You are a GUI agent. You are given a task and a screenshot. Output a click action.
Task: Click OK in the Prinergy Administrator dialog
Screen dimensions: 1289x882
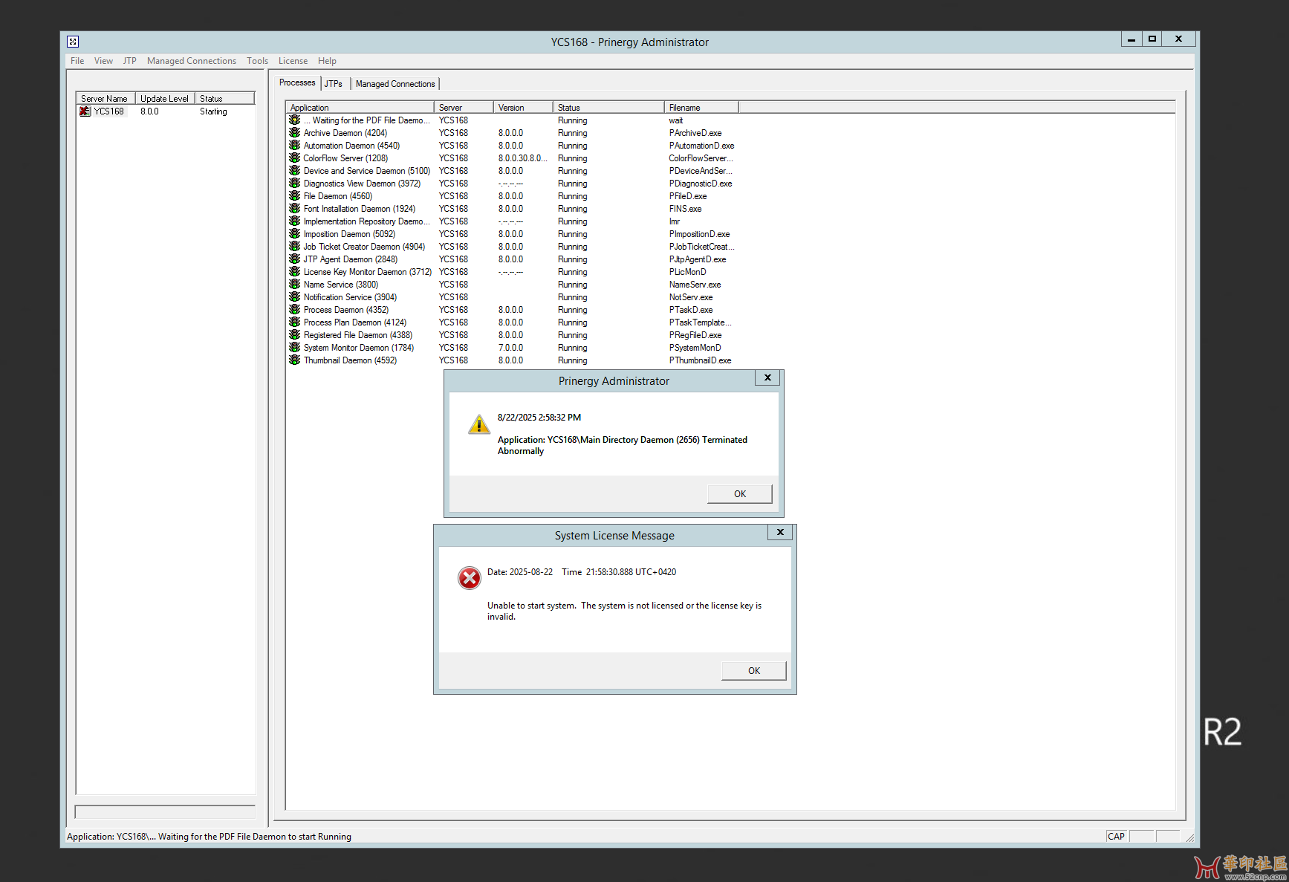(x=740, y=494)
